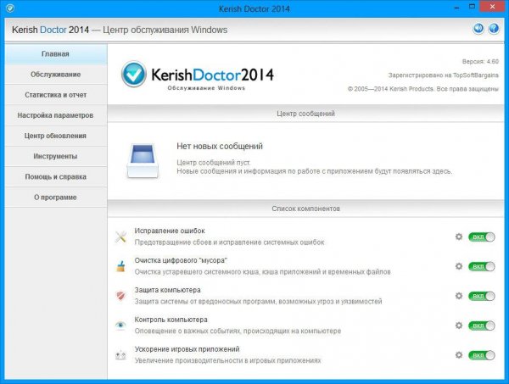Open gear settings for Очистка цифрового мусора
Screen dimensions: 509x384
click(x=459, y=266)
